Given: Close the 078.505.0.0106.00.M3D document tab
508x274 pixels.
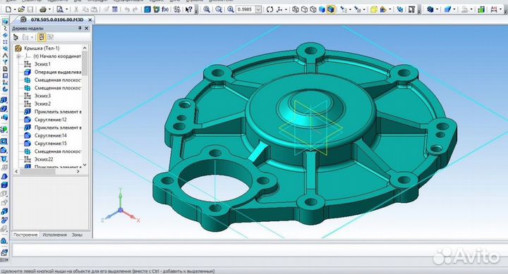Looking at the screenshot, I should [90, 20].
